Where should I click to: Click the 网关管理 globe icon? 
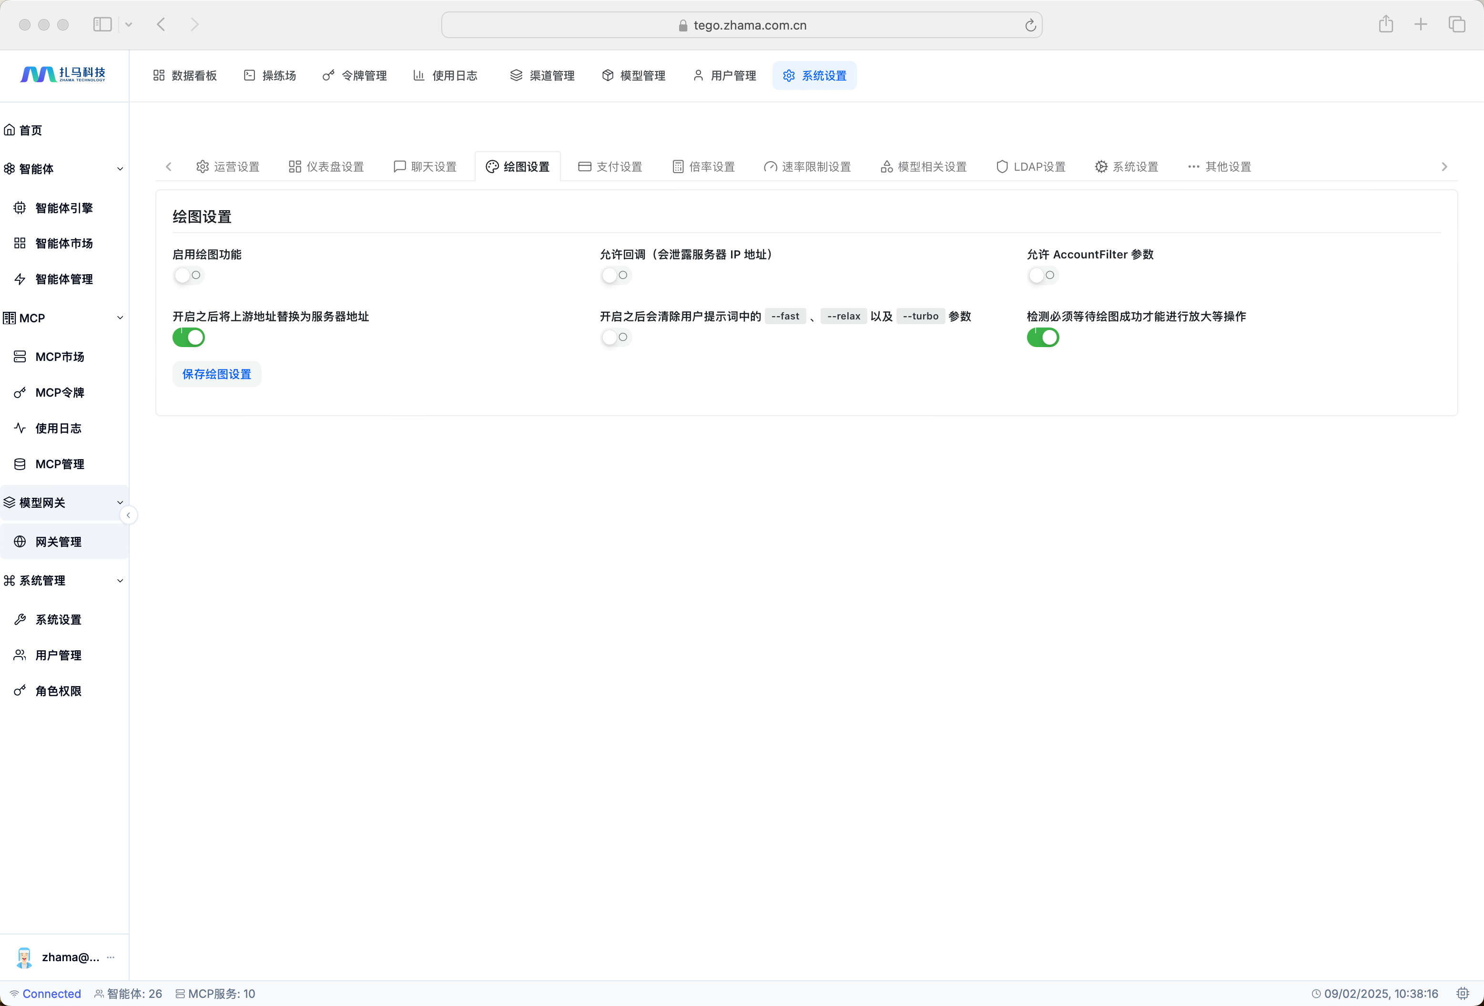click(x=20, y=542)
